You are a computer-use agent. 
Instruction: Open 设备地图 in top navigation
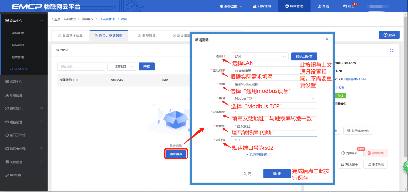262,6
